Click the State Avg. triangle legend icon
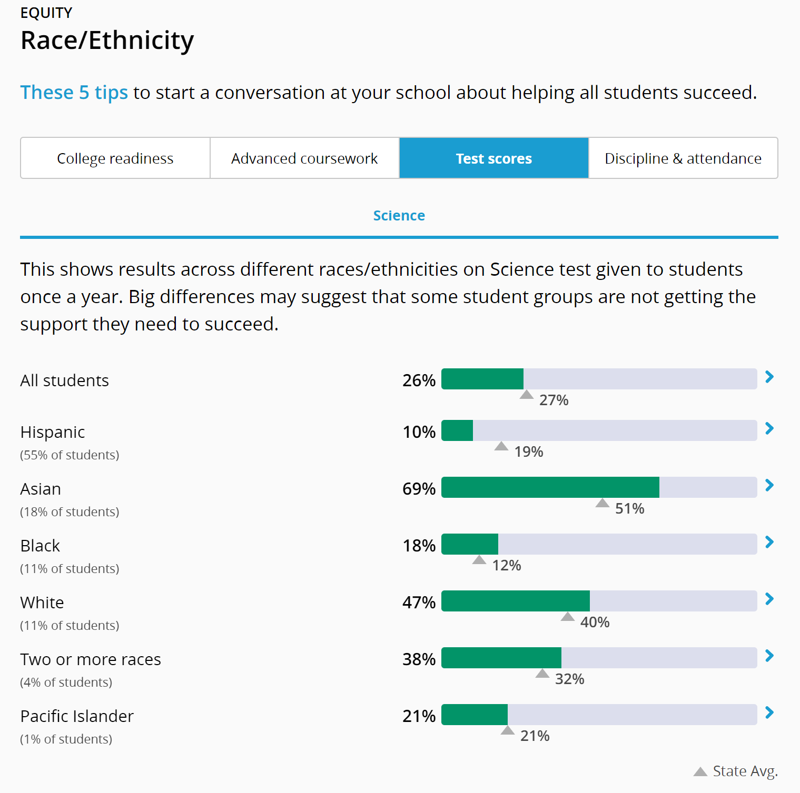Image resolution: width=800 pixels, height=793 pixels. coord(700,771)
